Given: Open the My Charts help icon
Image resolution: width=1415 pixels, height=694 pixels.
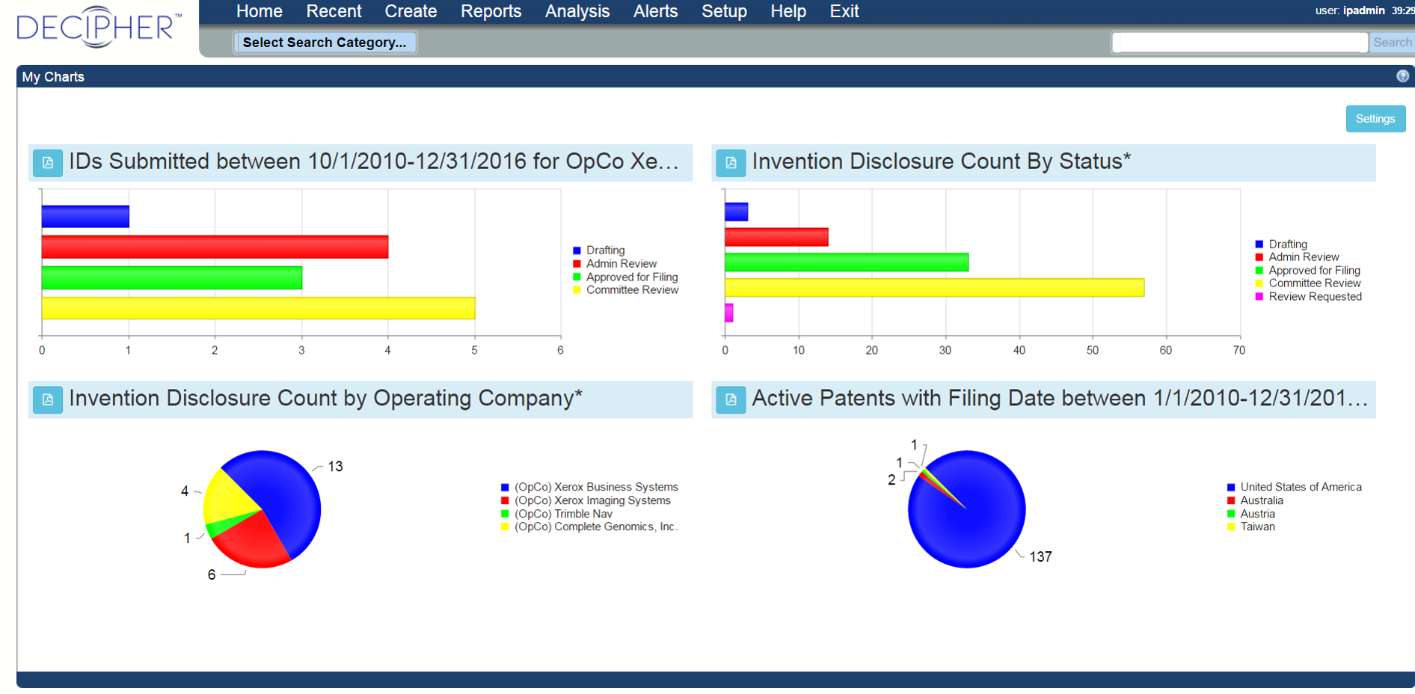Looking at the screenshot, I should [x=1402, y=76].
